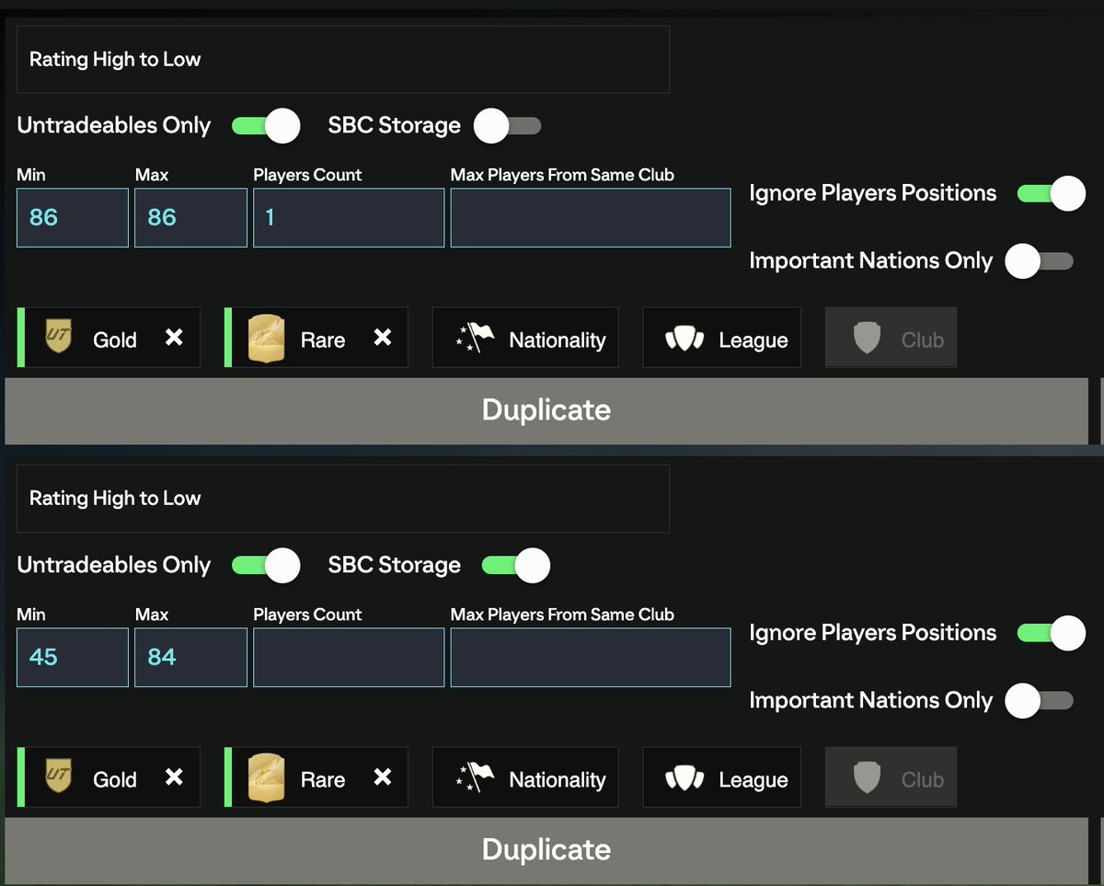The width and height of the screenshot is (1104, 886).
Task: Click the bottom filter's Max Players From Same Club field
Action: (x=591, y=658)
